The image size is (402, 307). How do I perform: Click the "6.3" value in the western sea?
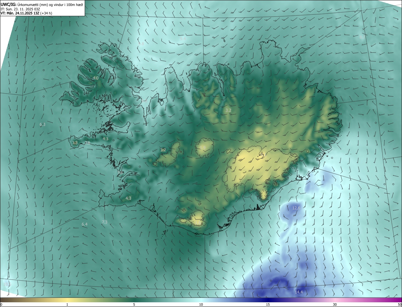pos(42,125)
